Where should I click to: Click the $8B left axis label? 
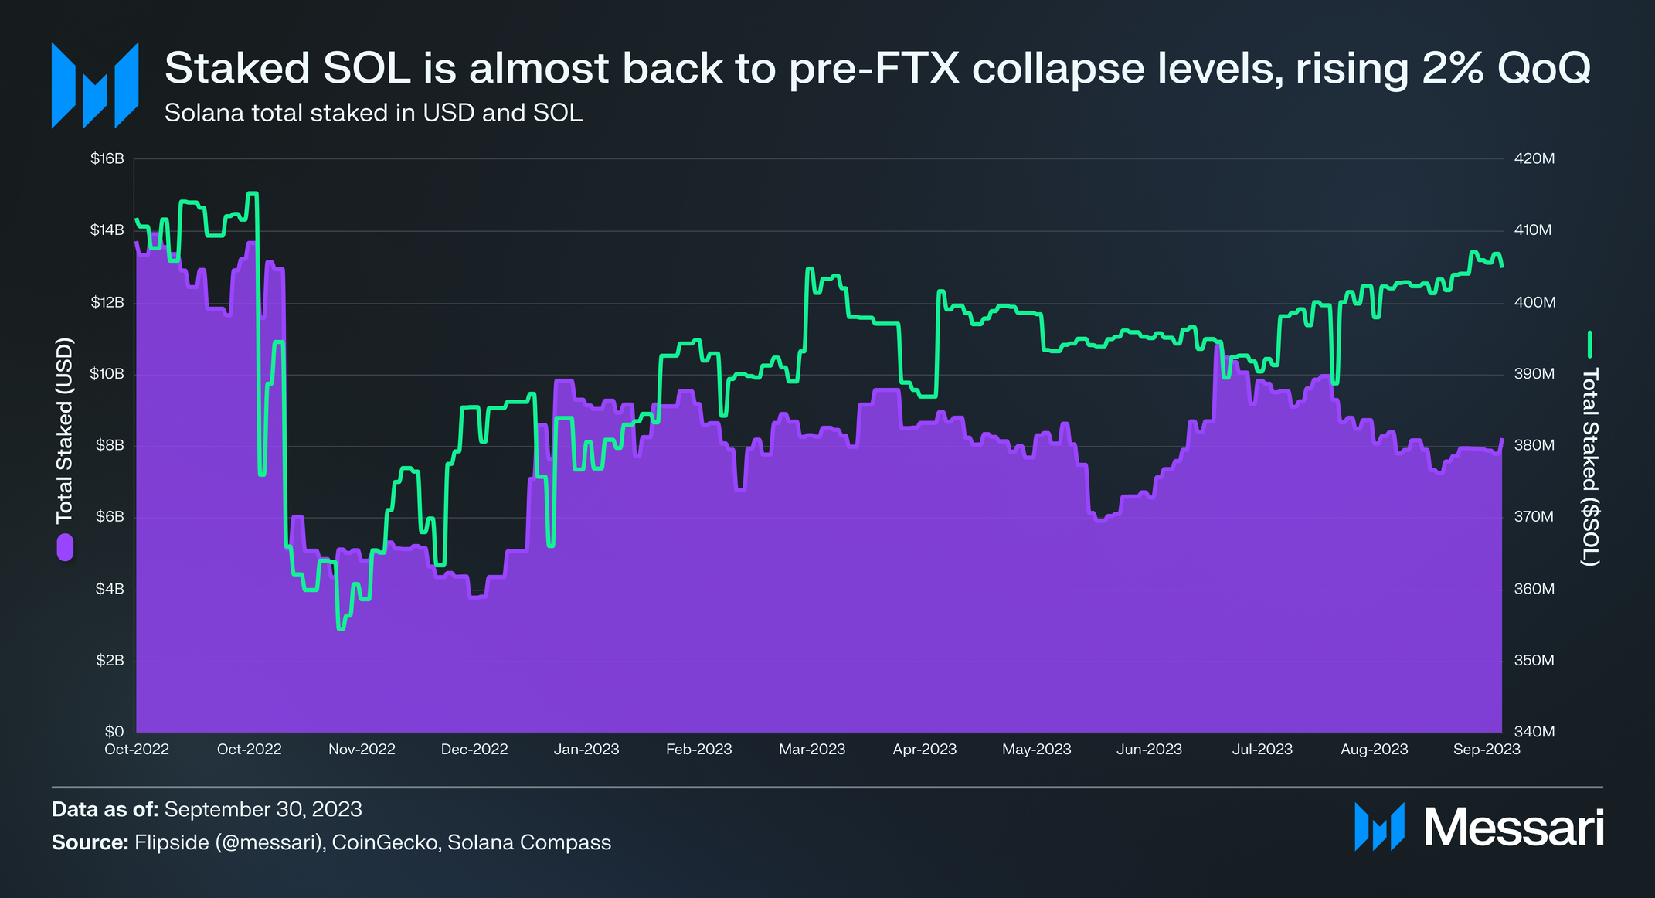[110, 445]
